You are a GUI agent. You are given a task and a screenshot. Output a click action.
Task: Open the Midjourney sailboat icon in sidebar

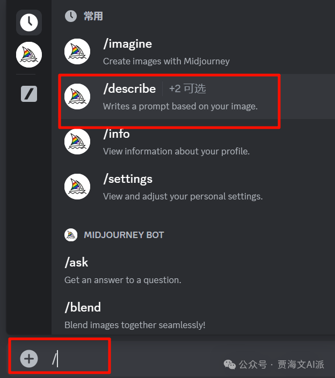click(29, 55)
